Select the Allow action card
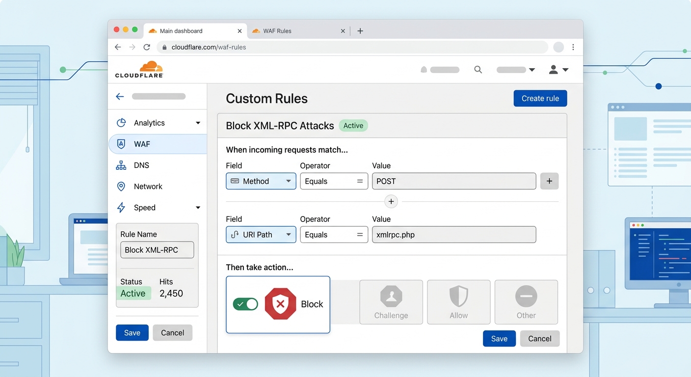 [458, 302]
